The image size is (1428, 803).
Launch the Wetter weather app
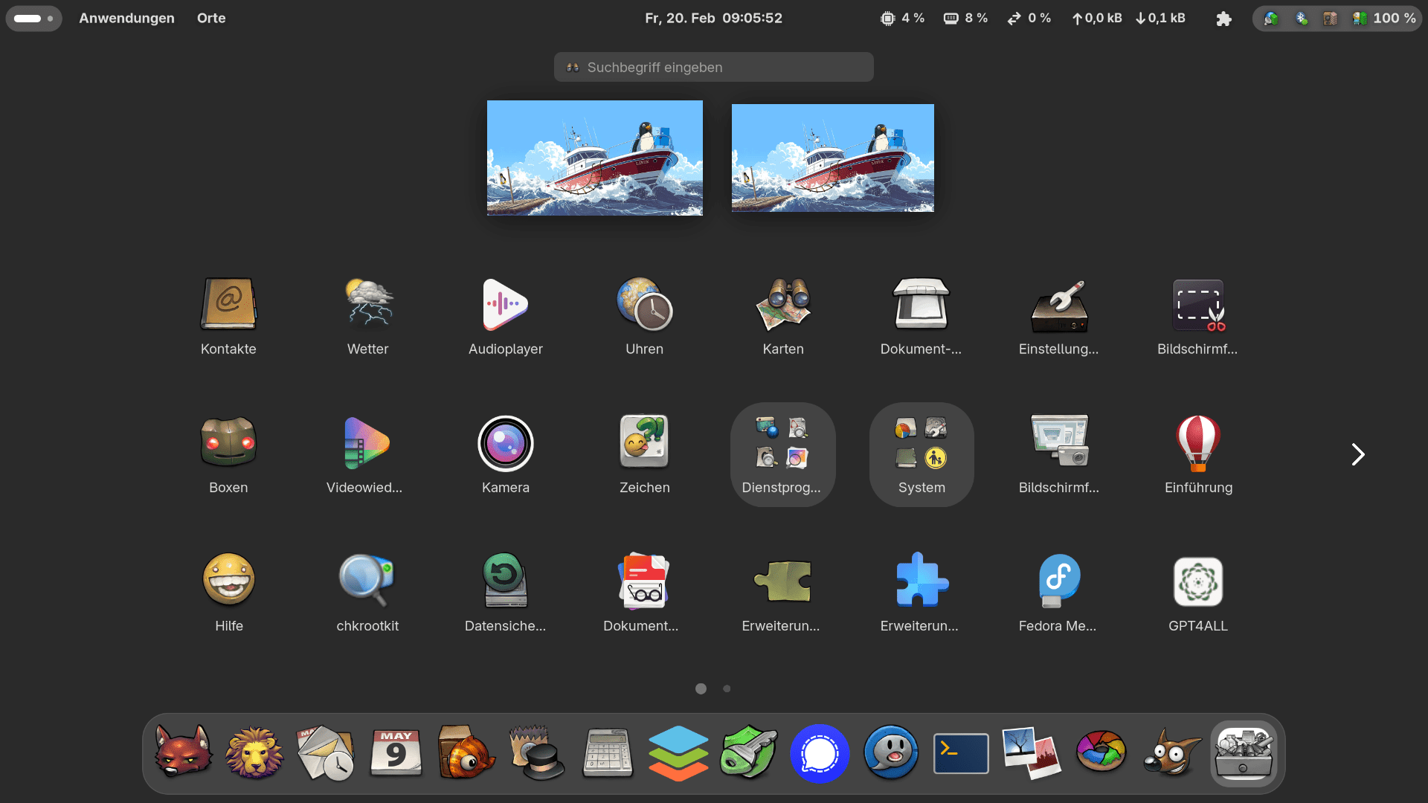coord(367,305)
